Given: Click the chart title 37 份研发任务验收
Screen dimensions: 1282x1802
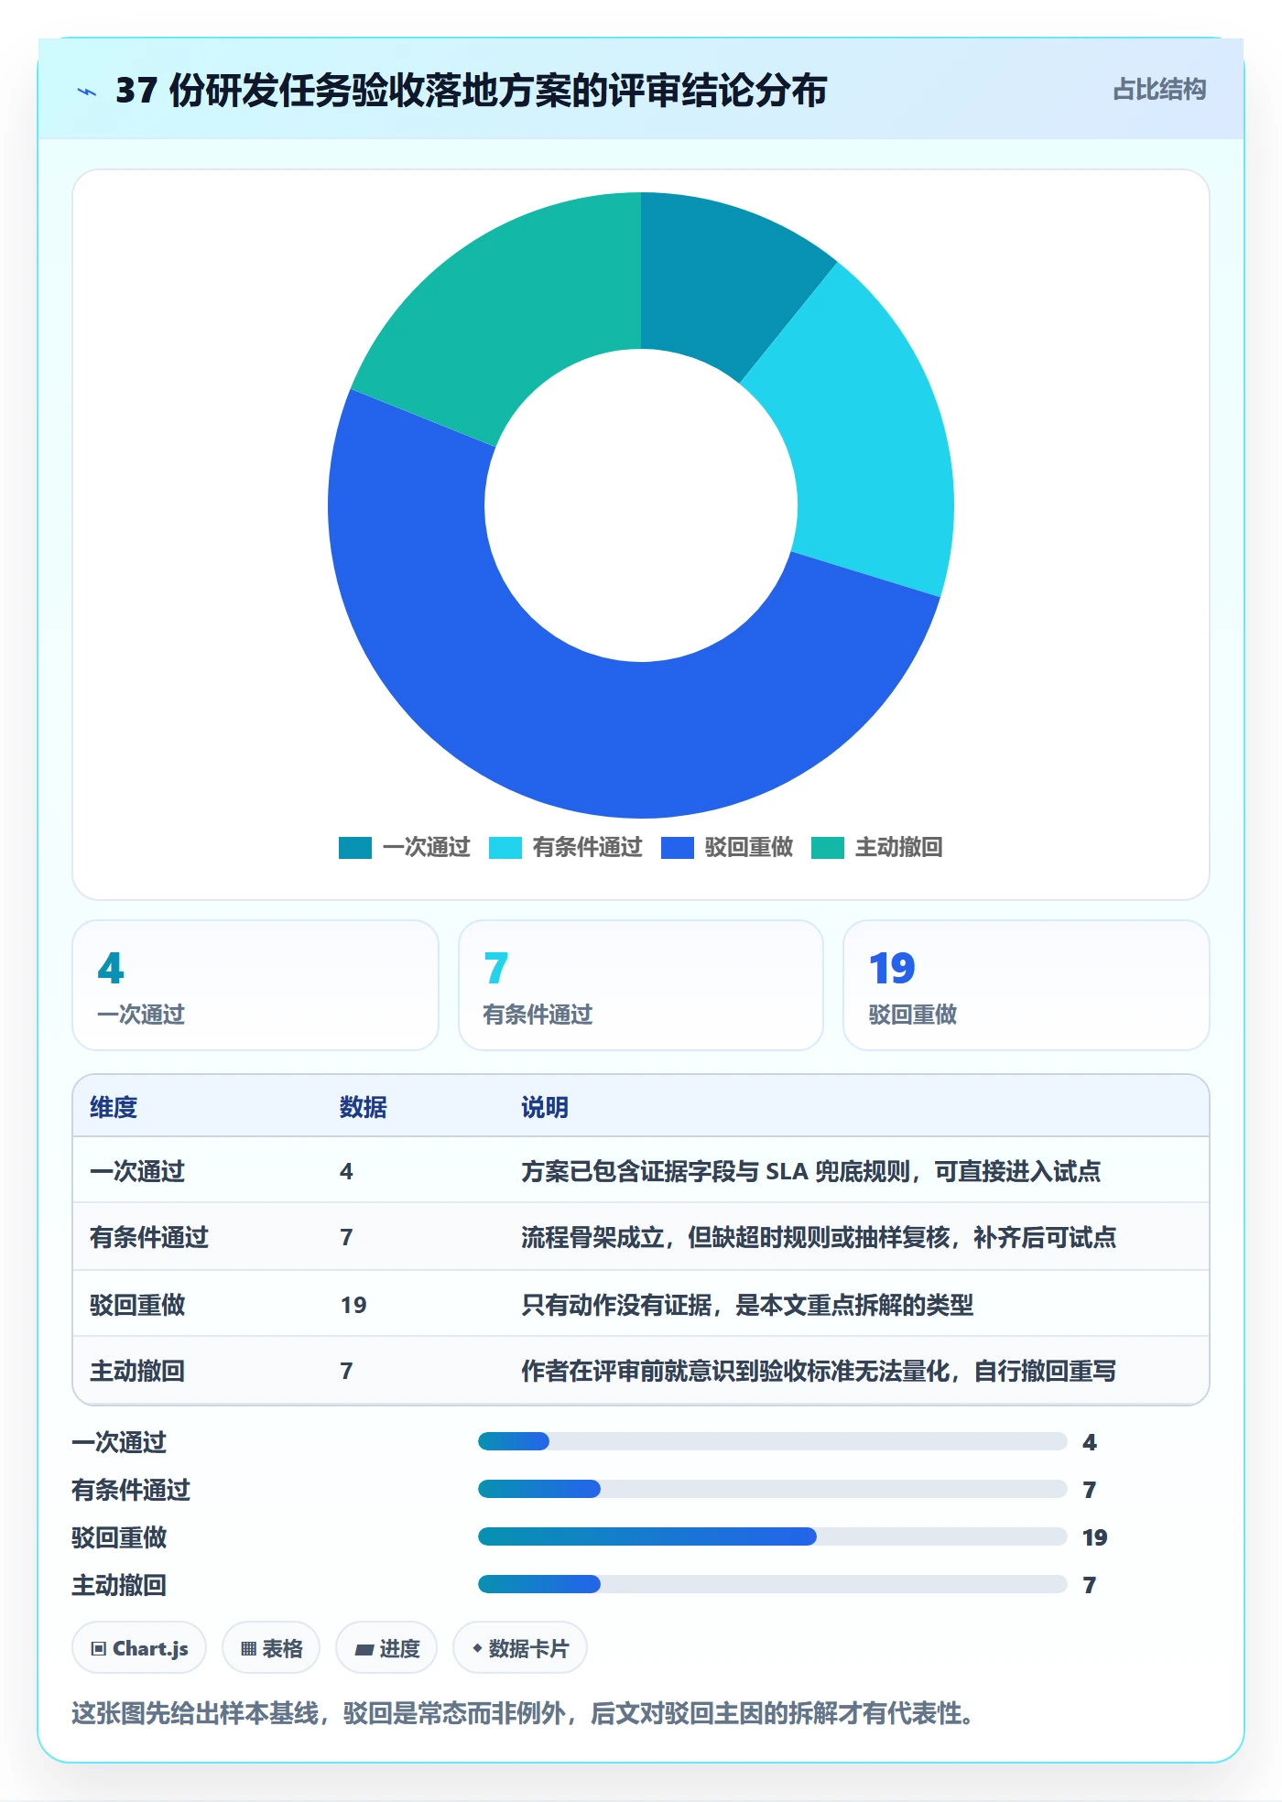Looking at the screenshot, I should pos(471,91).
